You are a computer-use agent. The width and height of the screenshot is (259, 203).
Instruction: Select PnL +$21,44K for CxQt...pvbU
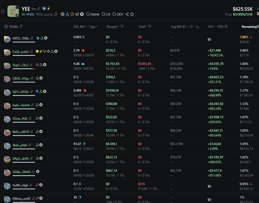214,50
